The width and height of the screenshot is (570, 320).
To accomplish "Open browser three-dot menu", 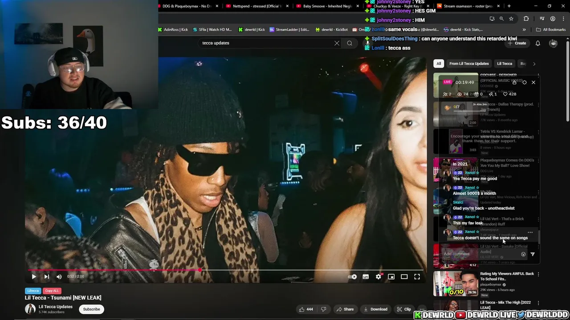I will click(x=563, y=19).
